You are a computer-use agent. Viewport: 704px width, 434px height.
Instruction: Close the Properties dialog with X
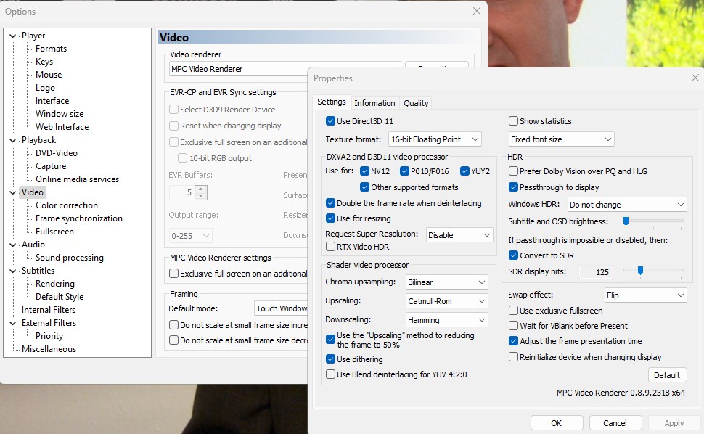pyautogui.click(x=695, y=78)
